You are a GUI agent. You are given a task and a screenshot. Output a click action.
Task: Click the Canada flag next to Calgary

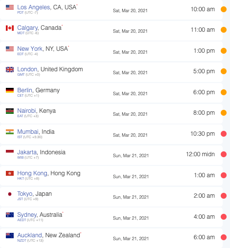click(10, 28)
